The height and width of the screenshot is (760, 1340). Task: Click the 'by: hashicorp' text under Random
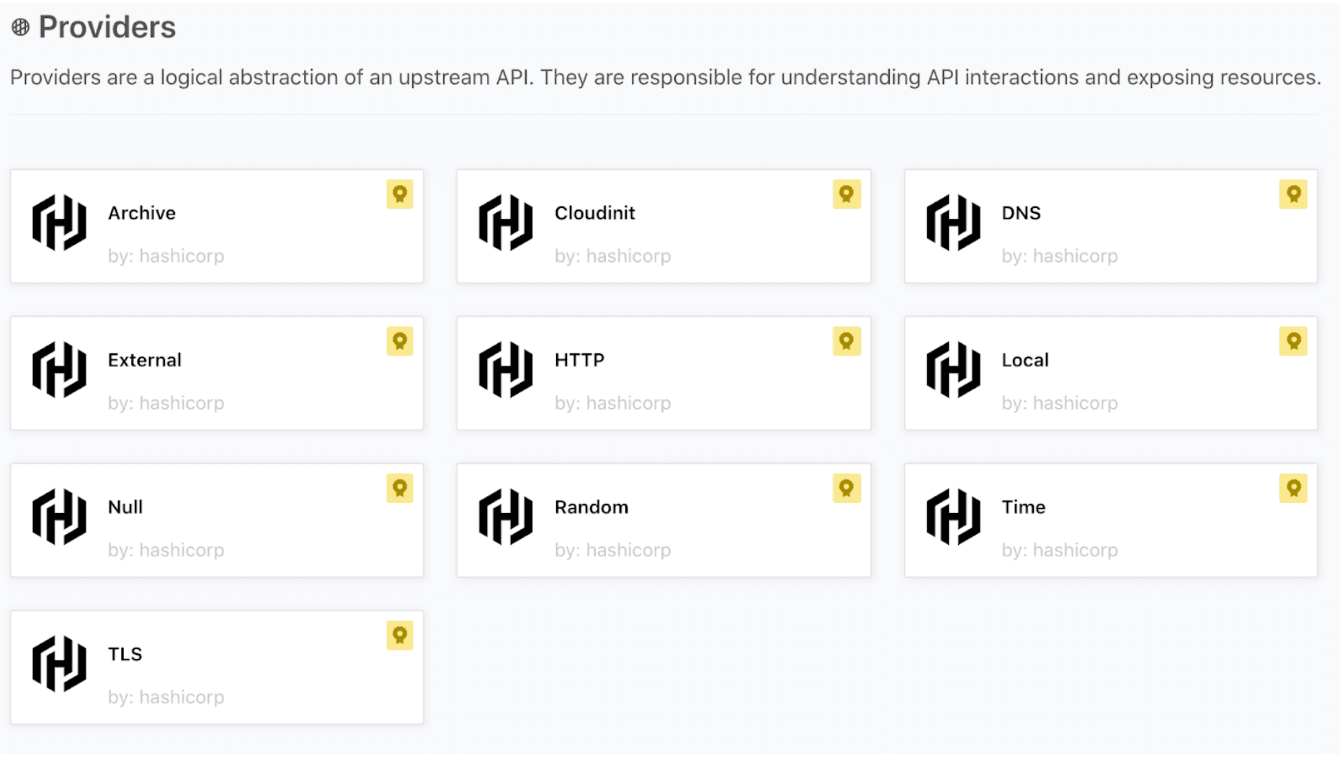coord(612,550)
